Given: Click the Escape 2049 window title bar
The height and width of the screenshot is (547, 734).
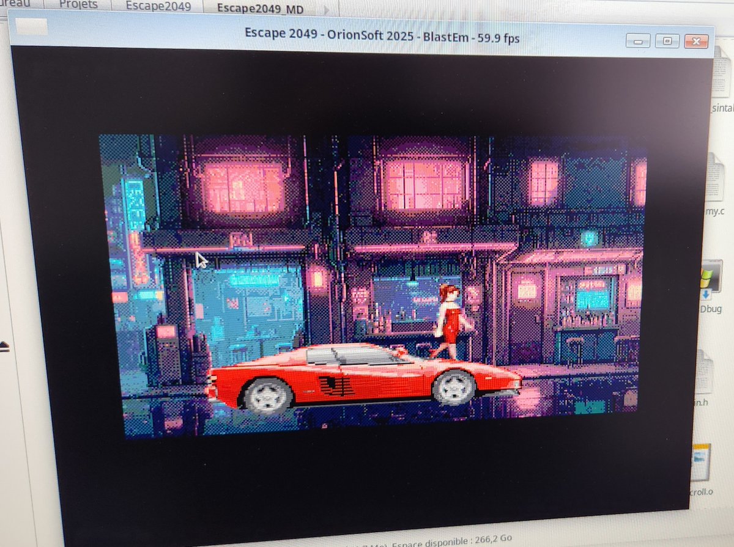Looking at the screenshot, I should coord(363,34).
